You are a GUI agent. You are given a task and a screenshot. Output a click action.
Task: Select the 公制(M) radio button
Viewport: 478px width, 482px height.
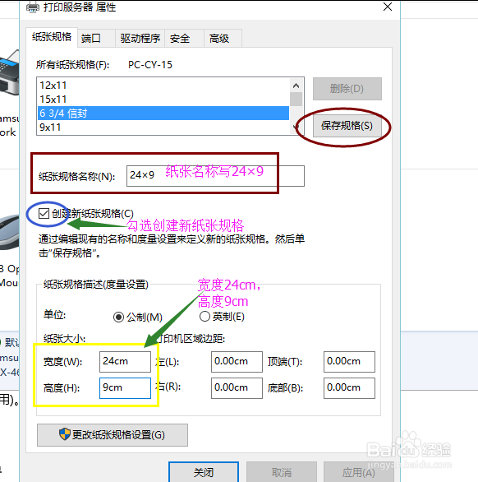pyautogui.click(x=118, y=317)
